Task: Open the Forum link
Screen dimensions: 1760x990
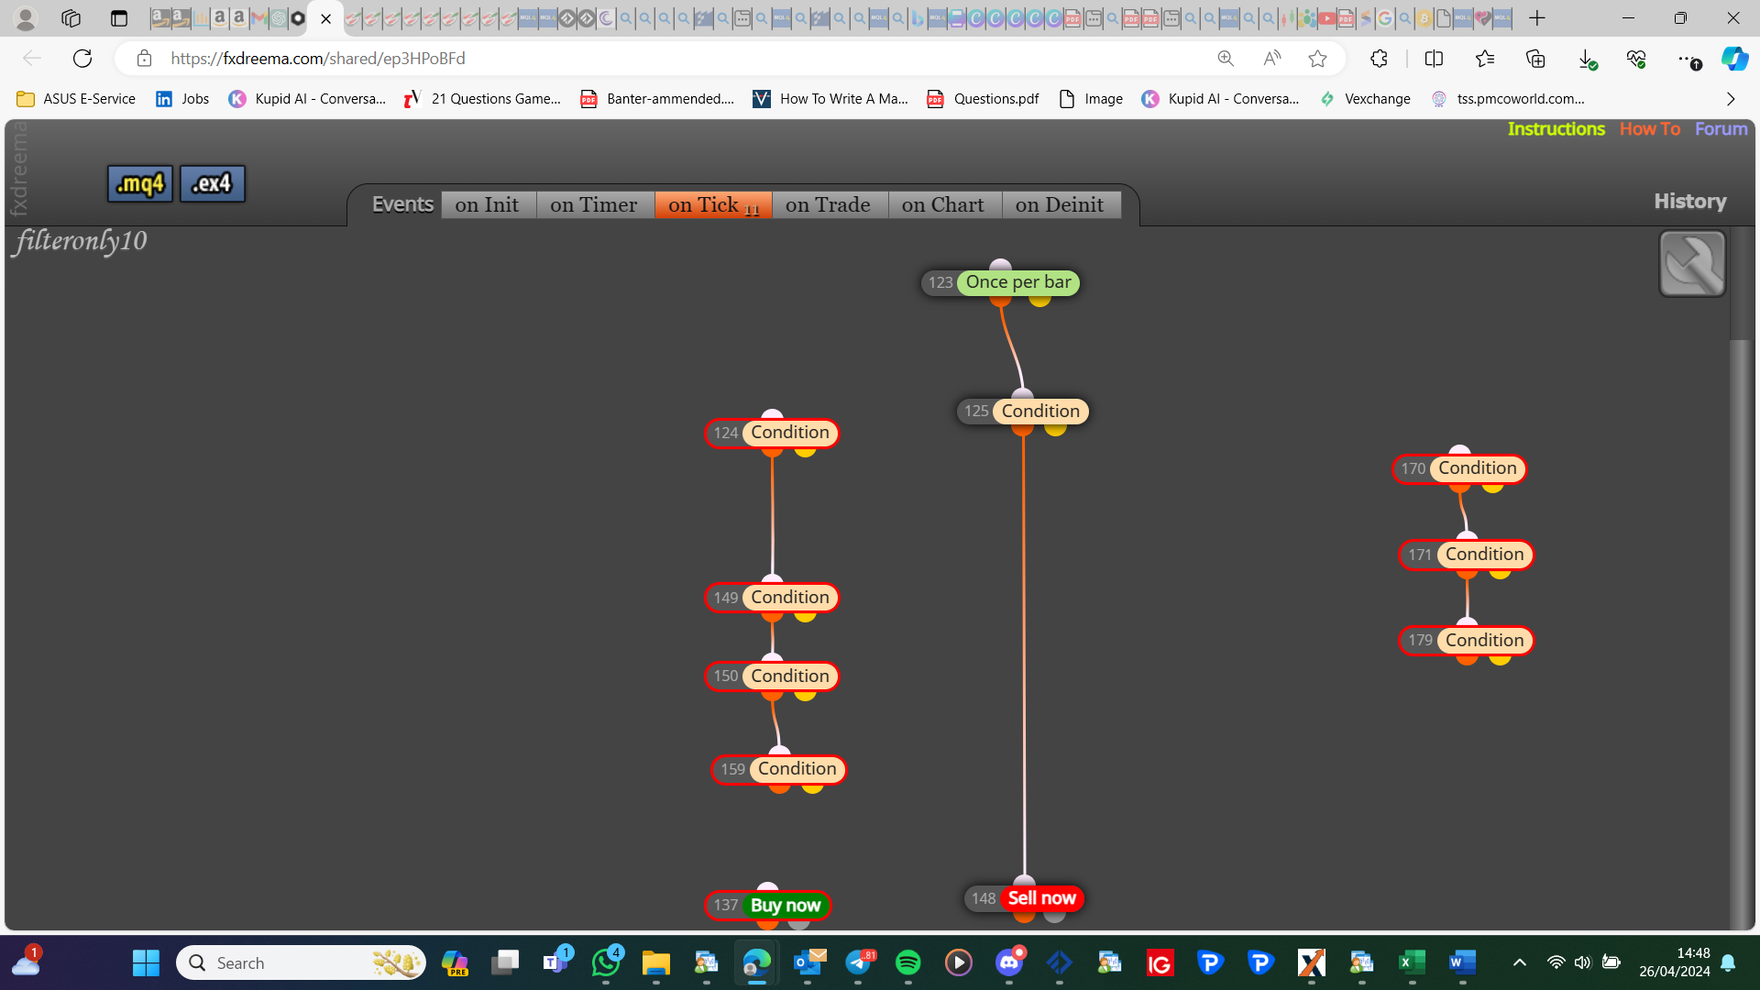Action: pyautogui.click(x=1721, y=129)
